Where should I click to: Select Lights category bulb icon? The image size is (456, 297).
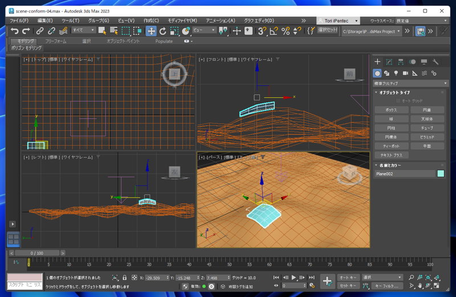[396, 73]
